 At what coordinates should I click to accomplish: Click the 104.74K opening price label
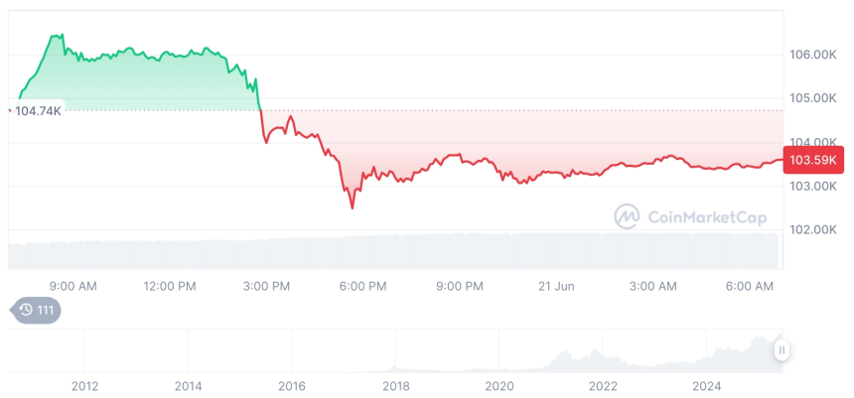(39, 111)
